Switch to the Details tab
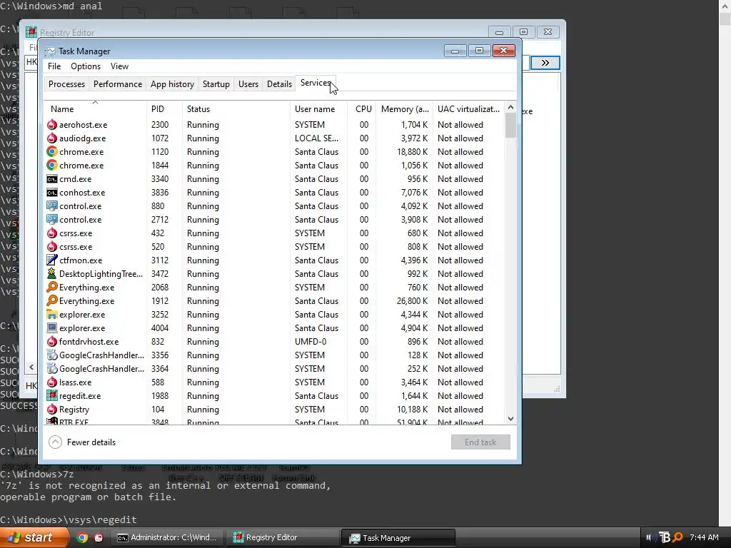This screenshot has width=731, height=548. tap(279, 84)
